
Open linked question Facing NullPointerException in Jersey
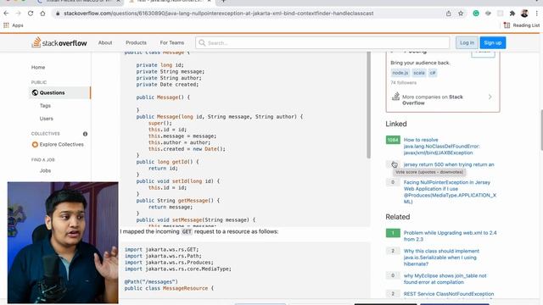coord(450,192)
